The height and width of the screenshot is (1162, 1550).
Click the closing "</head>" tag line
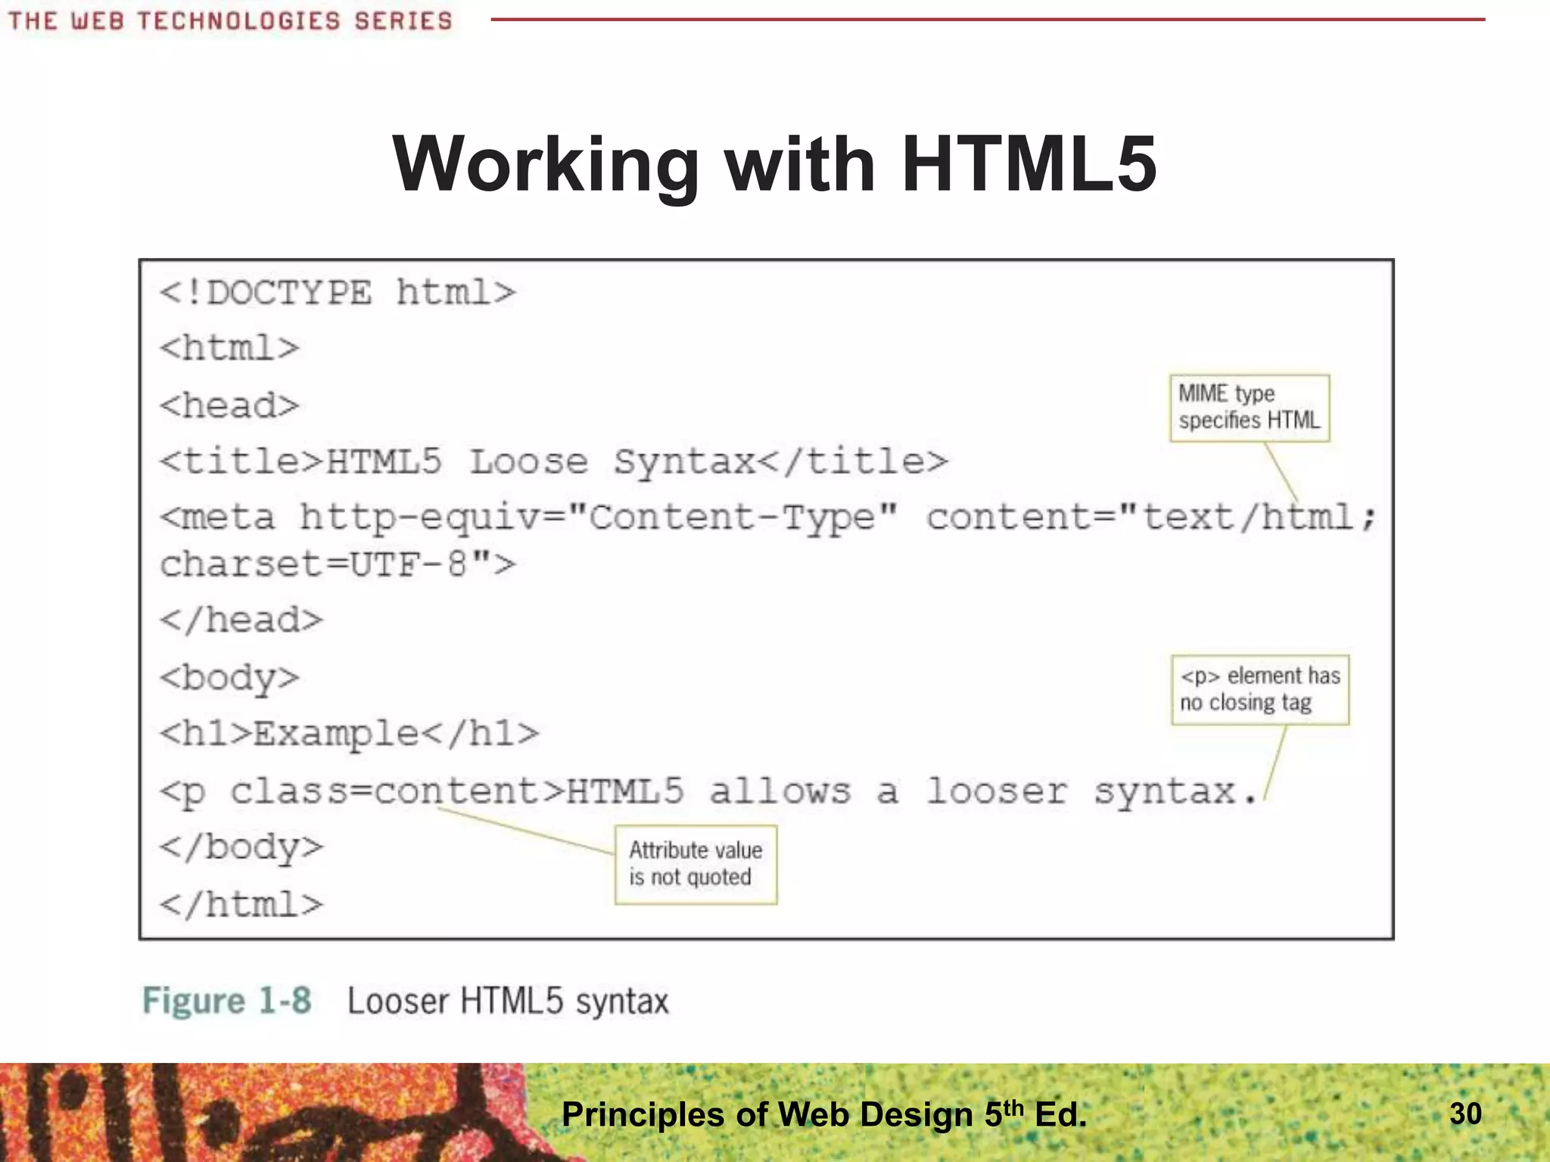[x=241, y=620]
